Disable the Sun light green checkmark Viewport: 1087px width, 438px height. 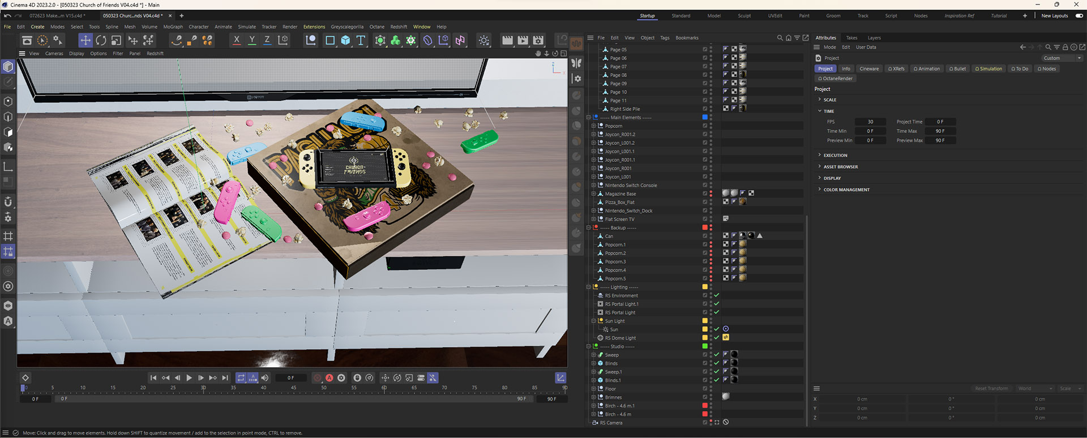tap(717, 329)
